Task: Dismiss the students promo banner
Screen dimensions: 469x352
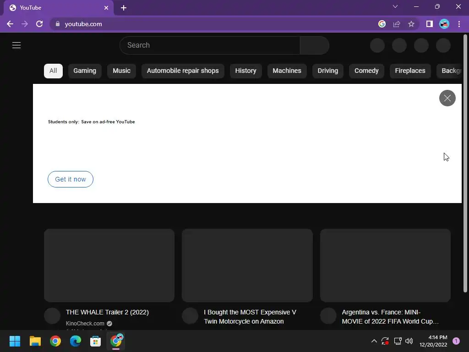Action: [447, 98]
